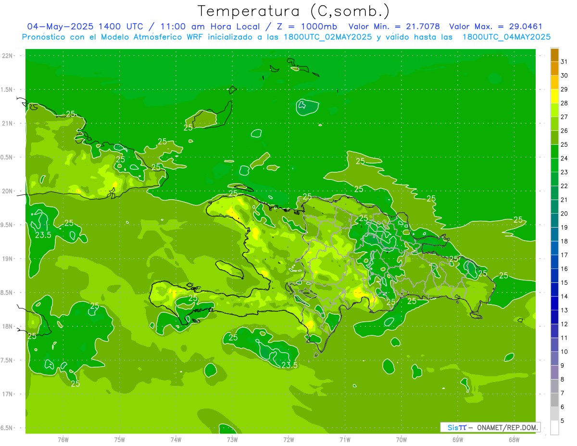Click the 22N latitude axis label

8,56
